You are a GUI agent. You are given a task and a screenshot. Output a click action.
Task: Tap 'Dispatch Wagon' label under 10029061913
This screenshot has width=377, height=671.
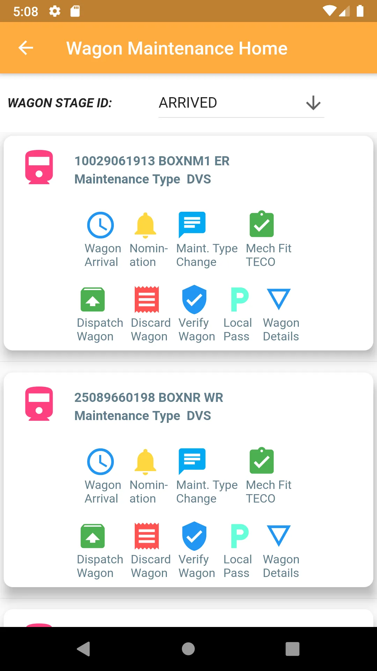tap(100, 330)
